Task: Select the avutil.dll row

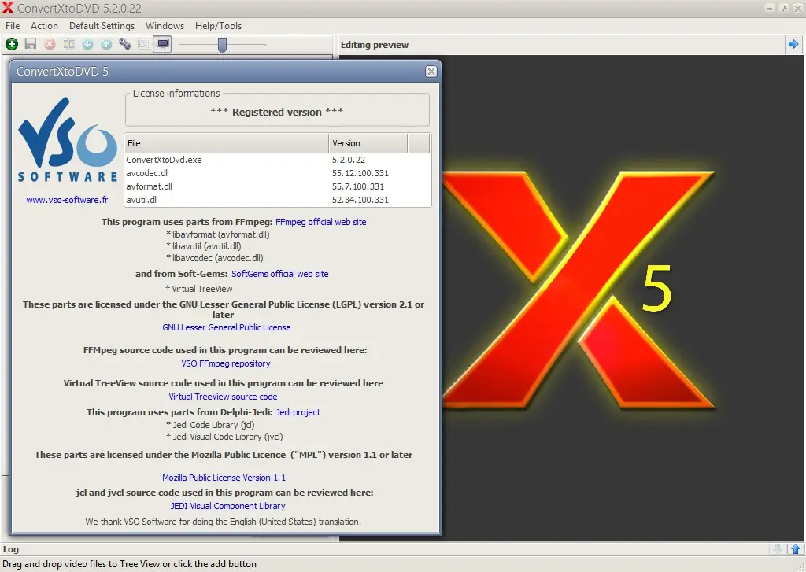Action: coord(278,200)
